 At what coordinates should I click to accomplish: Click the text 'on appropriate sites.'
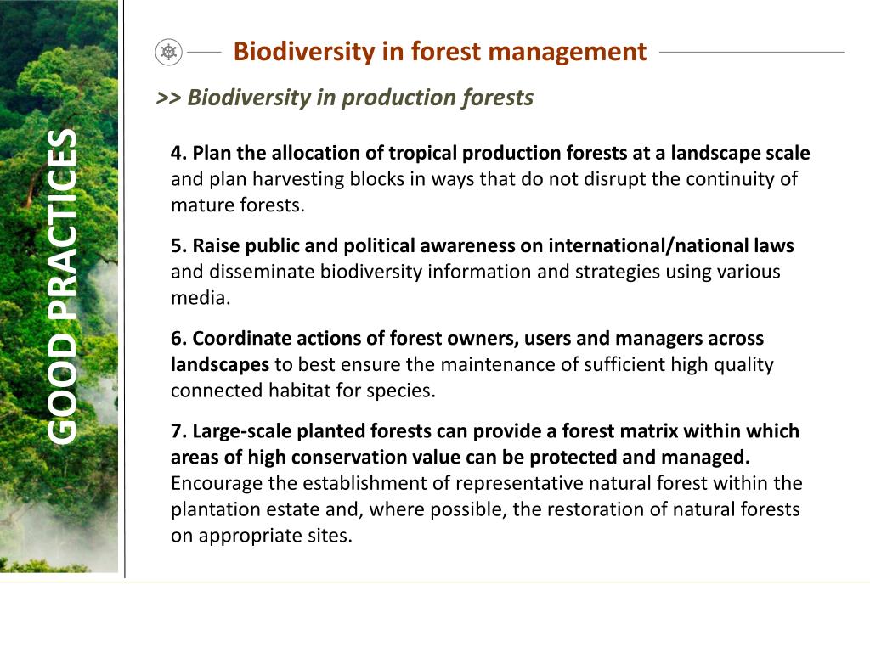262,536
